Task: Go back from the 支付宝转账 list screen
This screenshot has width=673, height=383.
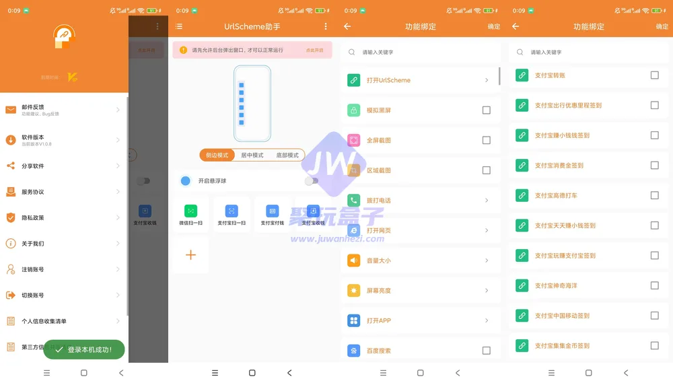Action: (x=516, y=27)
